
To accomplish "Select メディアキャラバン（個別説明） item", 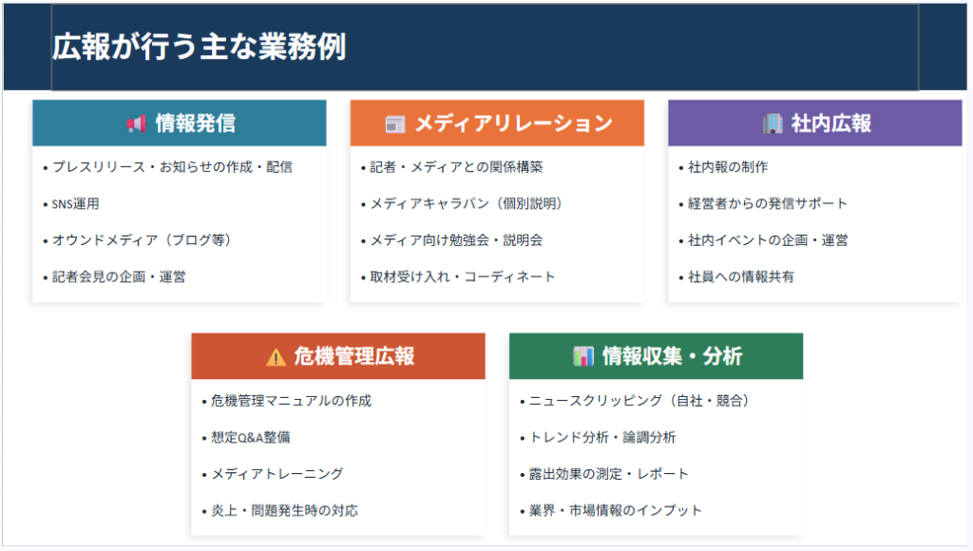I will point(467,203).
